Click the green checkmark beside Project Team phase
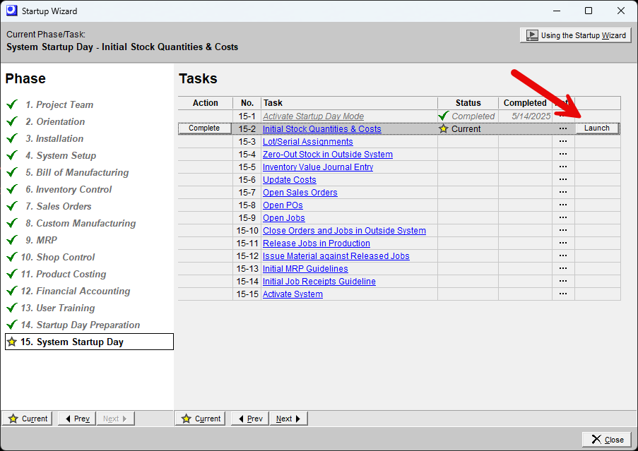 click(x=11, y=104)
